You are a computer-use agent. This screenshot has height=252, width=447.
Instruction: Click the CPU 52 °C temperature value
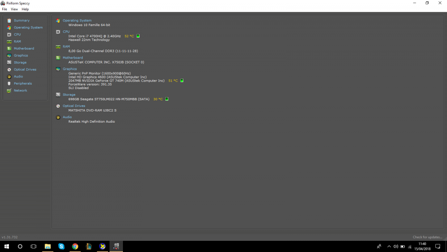(129, 36)
